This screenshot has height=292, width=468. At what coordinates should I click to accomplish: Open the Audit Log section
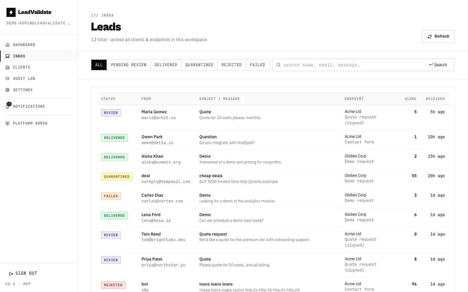coord(39,79)
